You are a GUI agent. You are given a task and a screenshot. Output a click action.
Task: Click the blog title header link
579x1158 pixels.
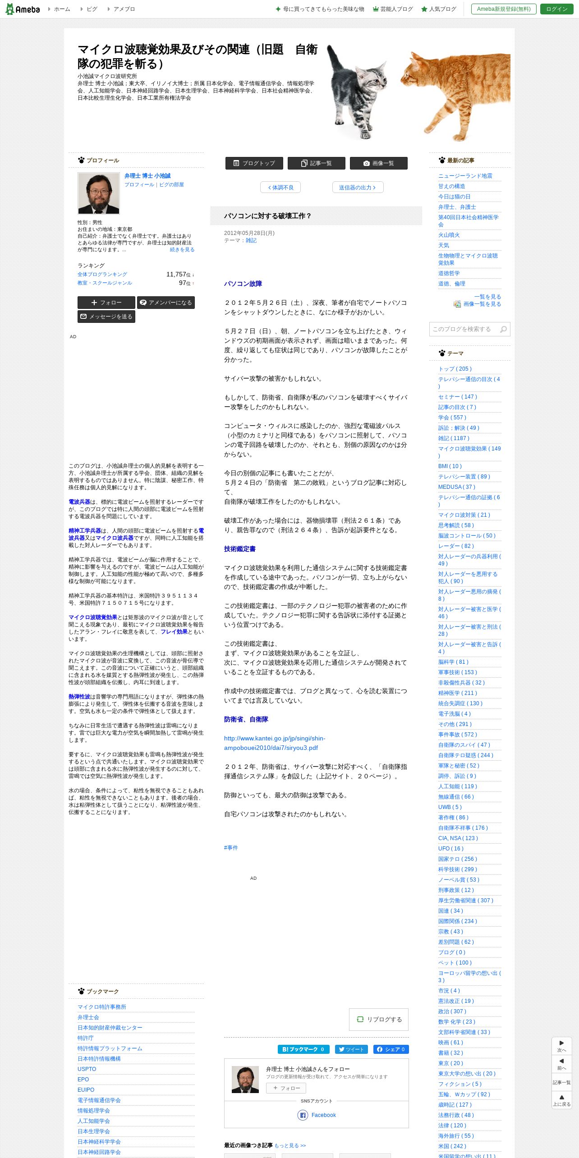[198, 57]
